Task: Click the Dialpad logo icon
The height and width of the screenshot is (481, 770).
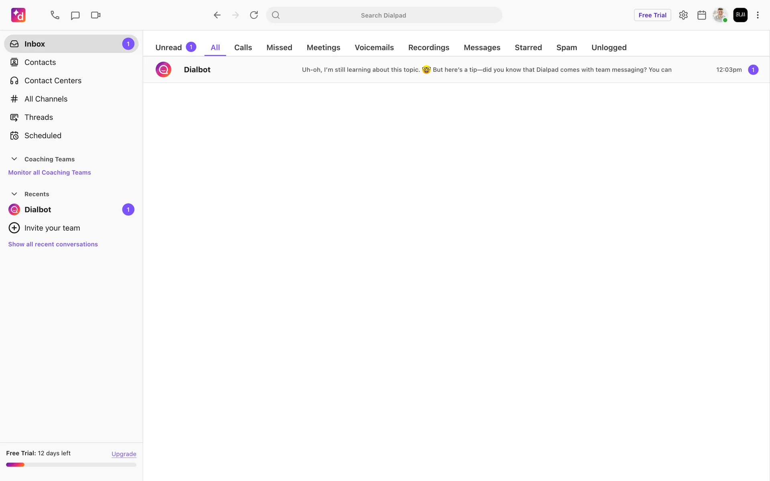Action: pyautogui.click(x=18, y=15)
